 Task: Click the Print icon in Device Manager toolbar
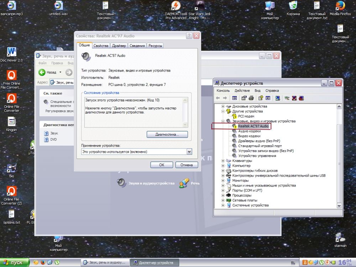pyautogui.click(x=251, y=98)
